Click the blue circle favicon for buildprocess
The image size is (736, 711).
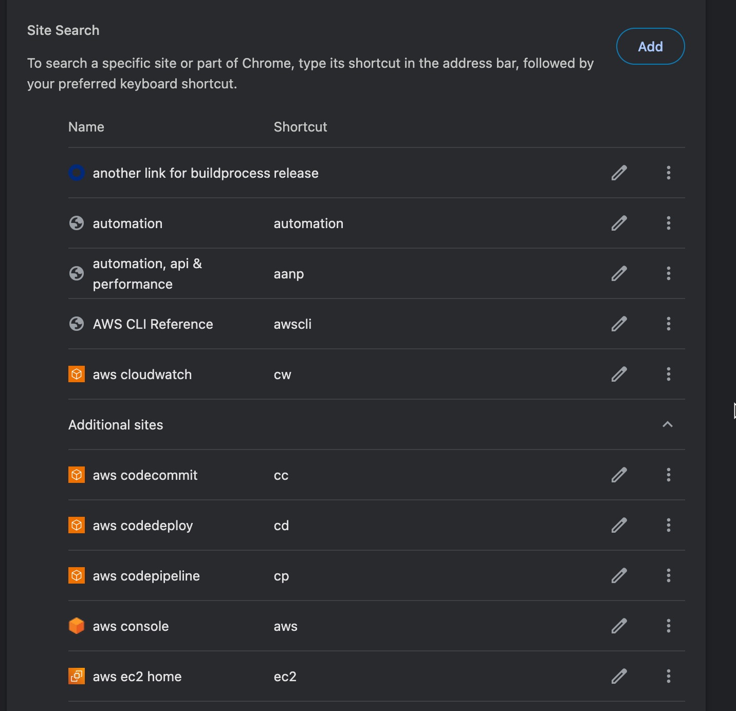pos(77,173)
